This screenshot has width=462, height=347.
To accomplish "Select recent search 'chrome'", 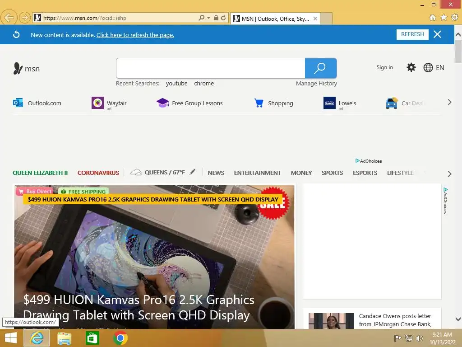I will tap(204, 83).
